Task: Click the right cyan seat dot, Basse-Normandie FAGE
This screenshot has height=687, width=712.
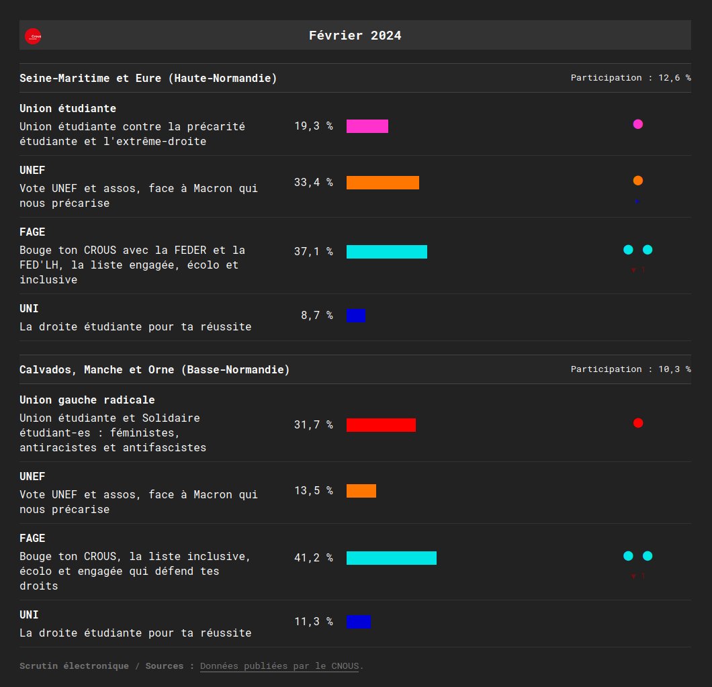Action: coord(648,556)
